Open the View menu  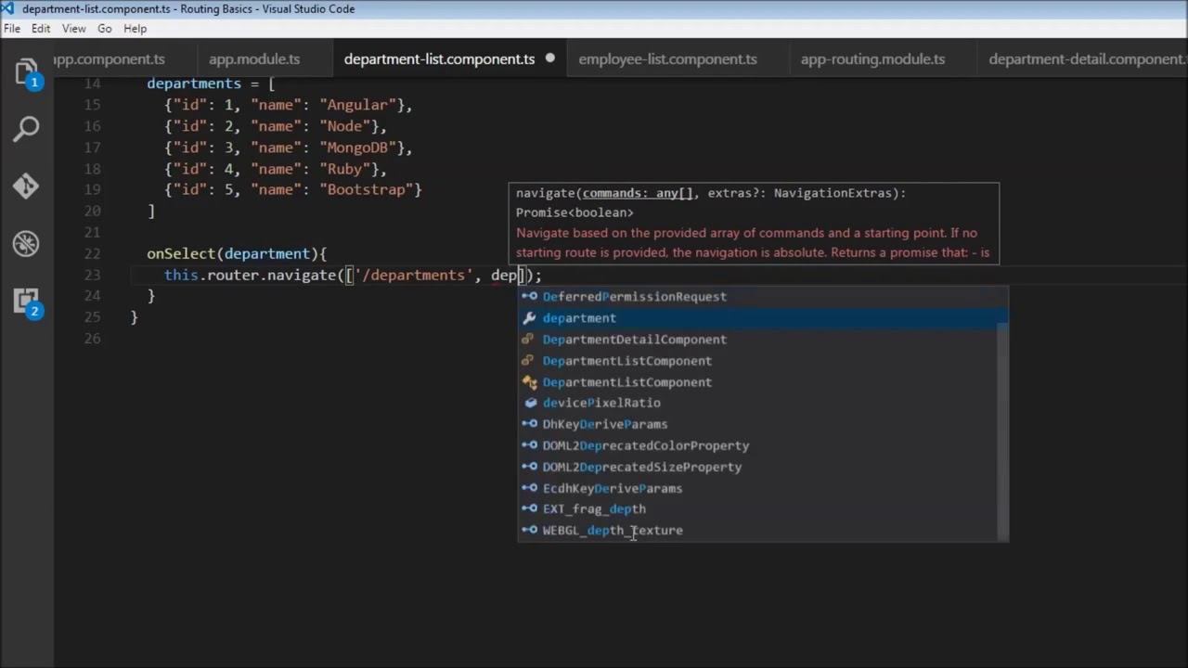click(74, 29)
